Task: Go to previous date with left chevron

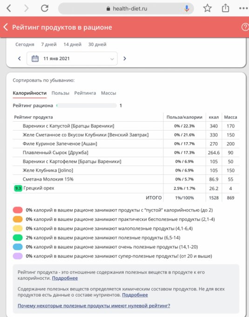Action: (x=20, y=59)
